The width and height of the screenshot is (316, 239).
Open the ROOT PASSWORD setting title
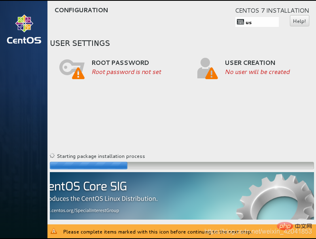tap(120, 63)
